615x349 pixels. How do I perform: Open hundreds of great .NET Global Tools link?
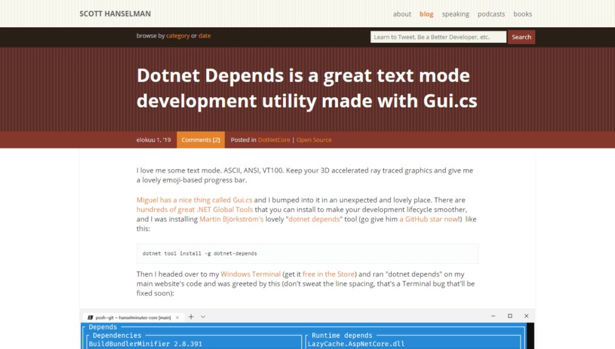pos(195,210)
